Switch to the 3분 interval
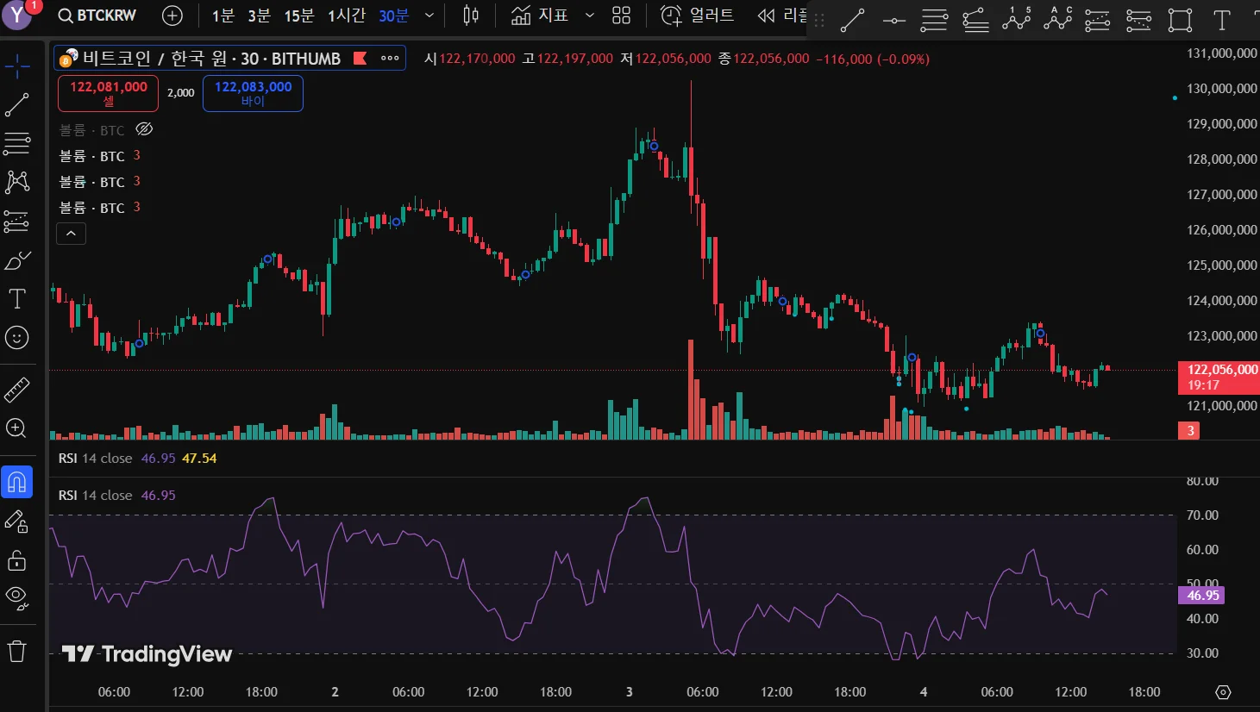This screenshot has width=1260, height=712. point(259,16)
